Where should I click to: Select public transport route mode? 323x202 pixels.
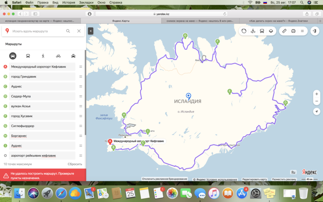click(28, 56)
